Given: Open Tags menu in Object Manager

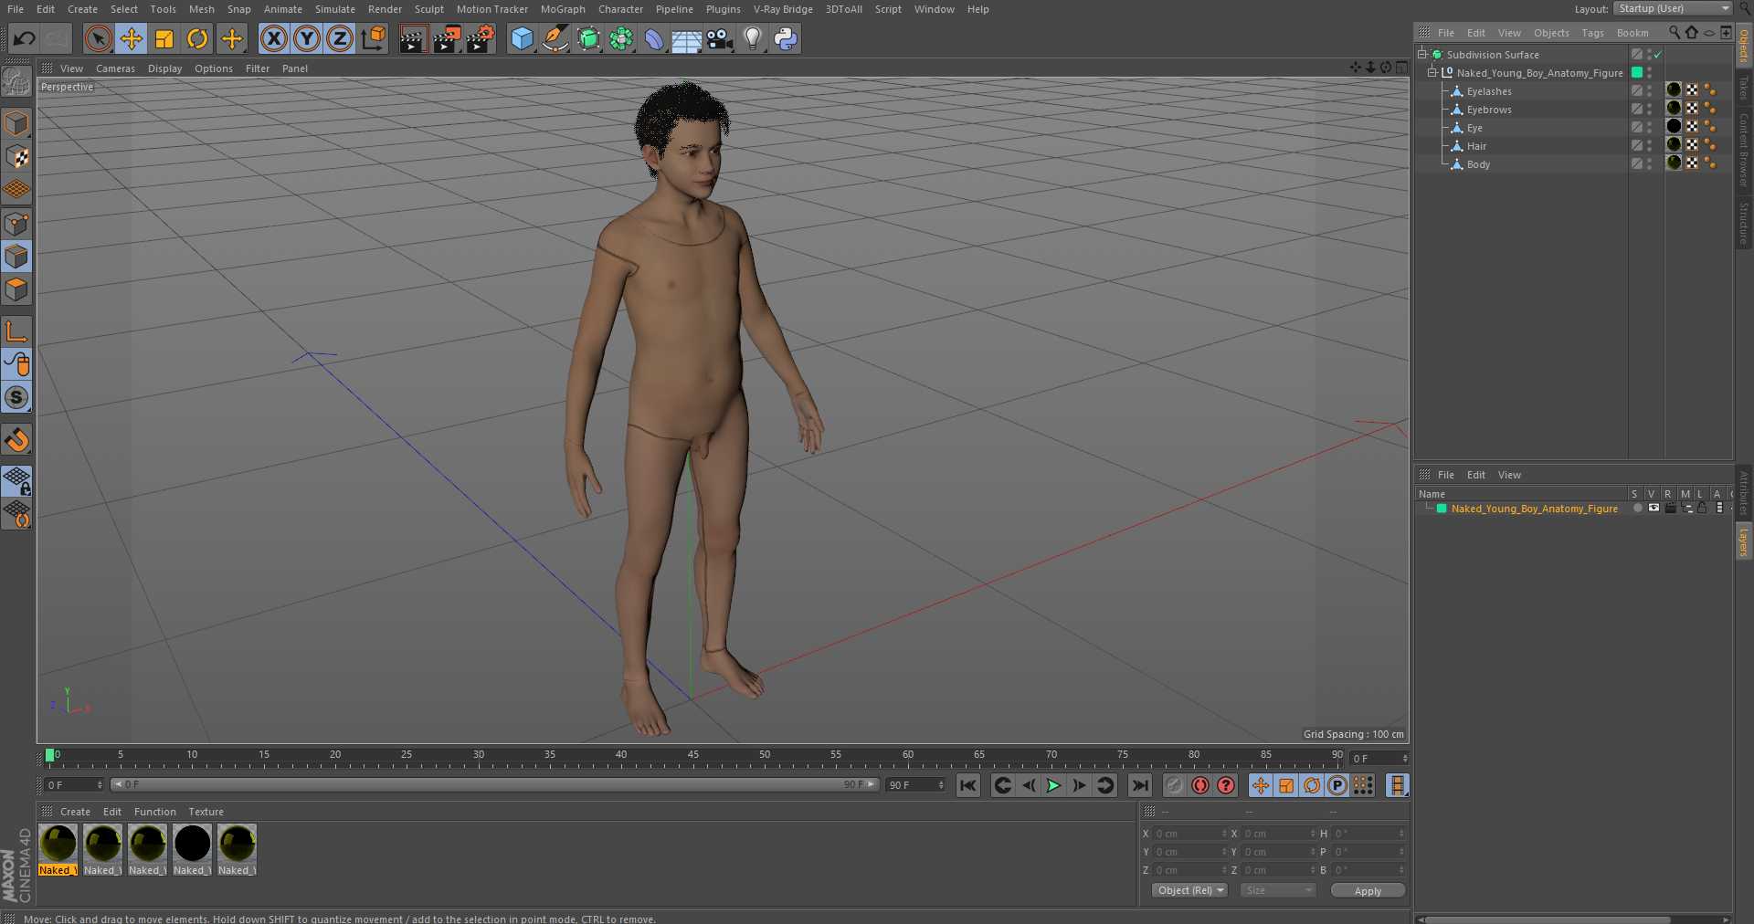Looking at the screenshot, I should coord(1592,33).
